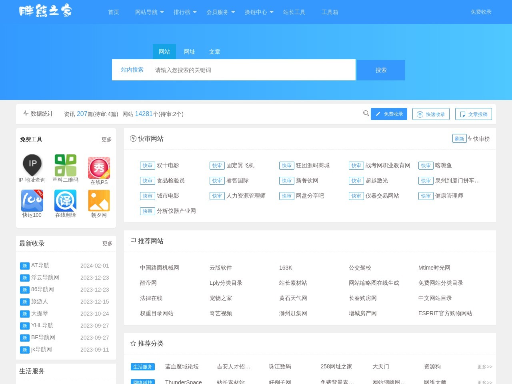
Task: Click the search keyword input field
Action: point(252,70)
